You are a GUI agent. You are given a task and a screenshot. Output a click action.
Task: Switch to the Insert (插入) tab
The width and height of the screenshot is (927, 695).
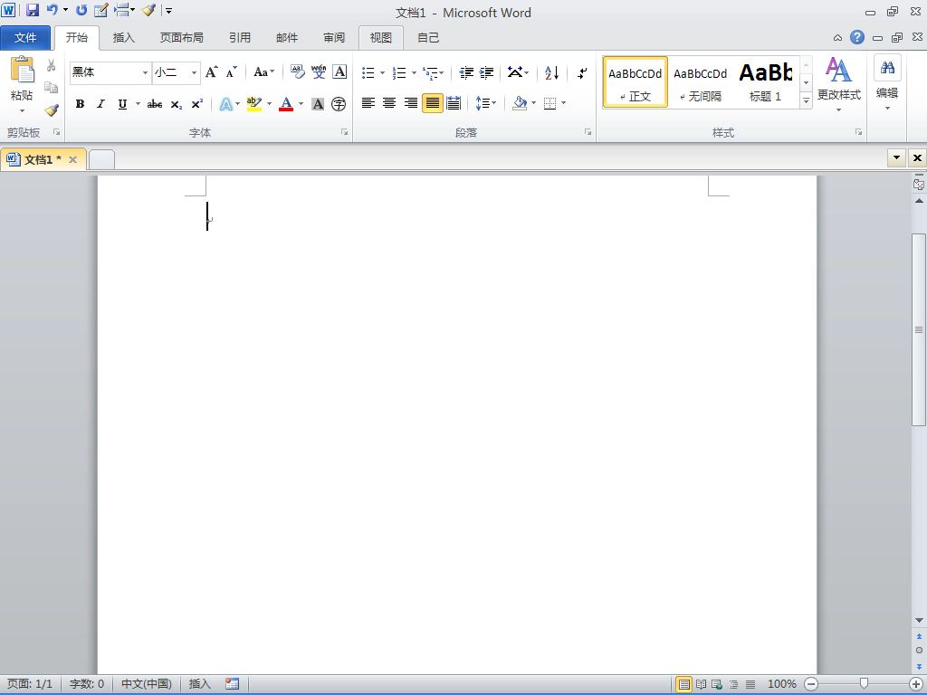[x=123, y=37]
